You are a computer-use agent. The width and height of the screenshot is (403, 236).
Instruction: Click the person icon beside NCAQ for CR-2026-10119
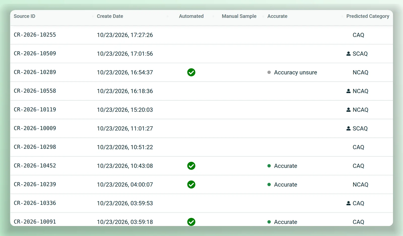coord(348,110)
